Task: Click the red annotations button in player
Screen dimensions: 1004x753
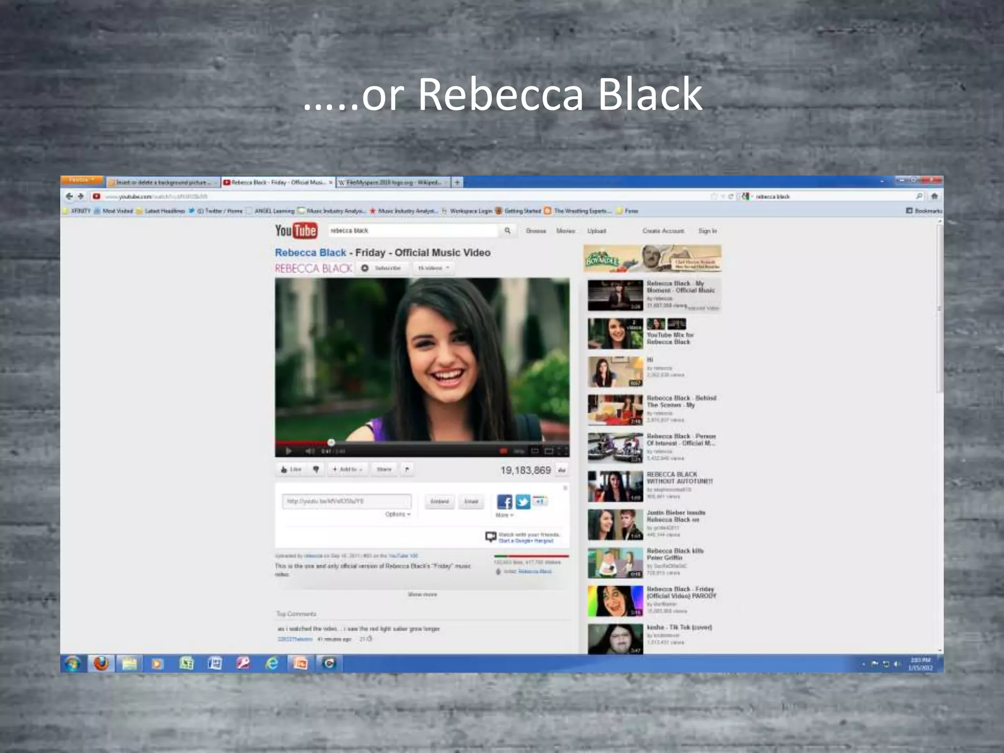Action: tap(503, 451)
